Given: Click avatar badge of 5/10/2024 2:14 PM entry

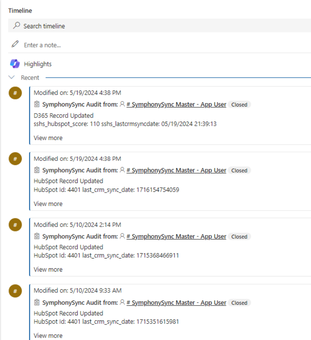Looking at the screenshot, I should coord(15,224).
